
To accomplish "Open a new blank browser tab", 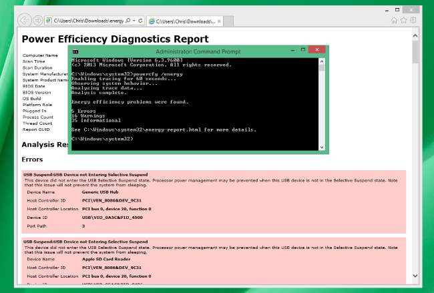I will [x=228, y=21].
